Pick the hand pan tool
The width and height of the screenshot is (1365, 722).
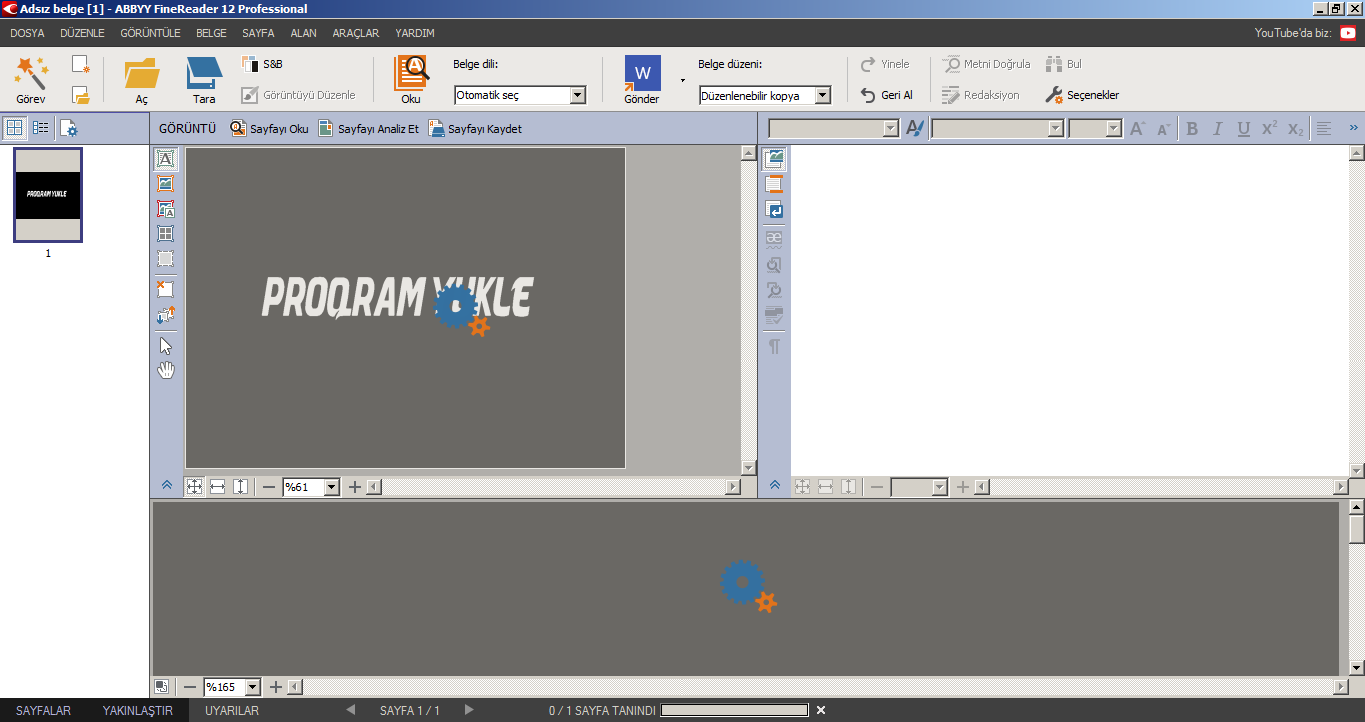166,370
